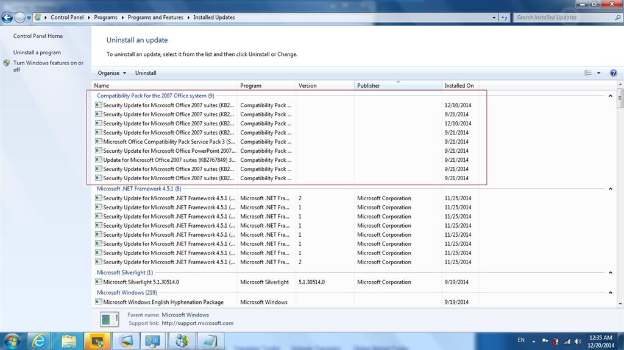Screen dimensions: 624x350
Task: Collapse the Microsoft .NET Framework 4.5.1 group
Action: coord(610,189)
